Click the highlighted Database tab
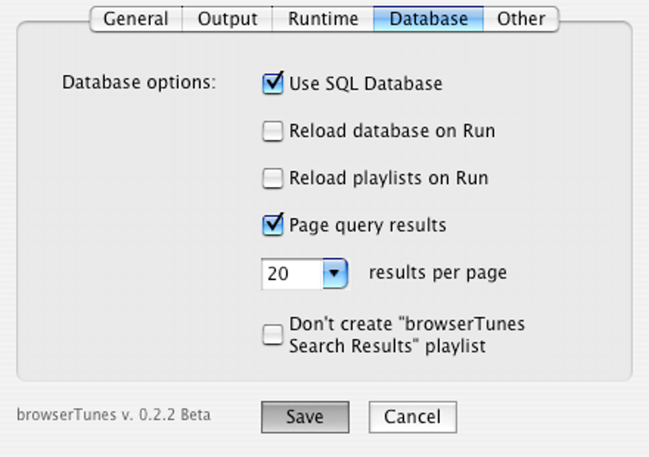 click(428, 19)
